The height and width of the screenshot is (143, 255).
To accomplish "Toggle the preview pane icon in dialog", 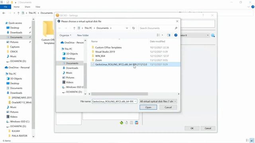I will 169,35.
